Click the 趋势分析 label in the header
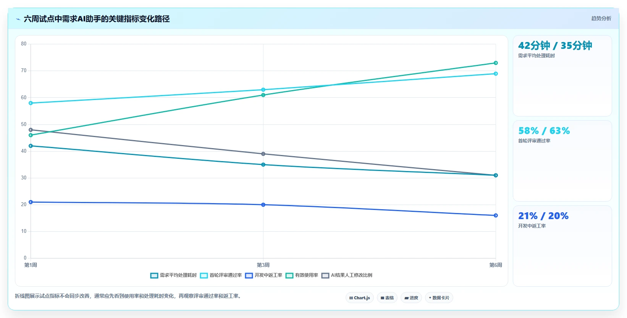 click(x=601, y=18)
